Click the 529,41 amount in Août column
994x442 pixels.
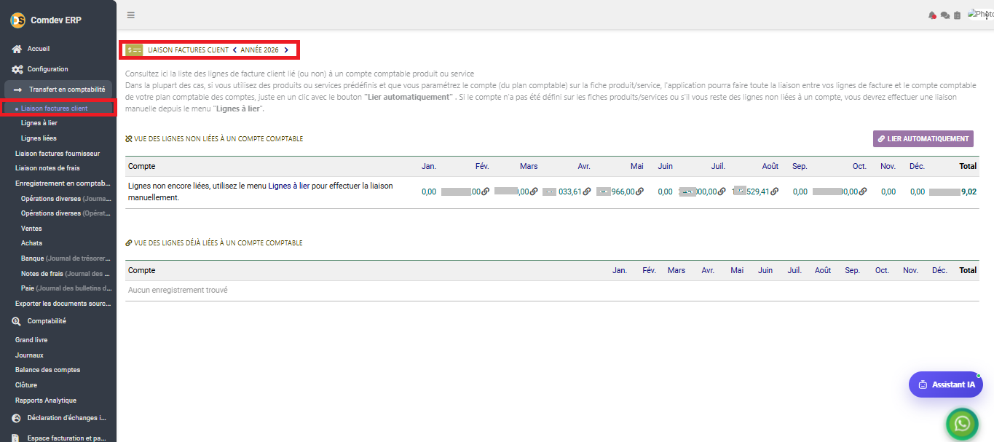757,192
